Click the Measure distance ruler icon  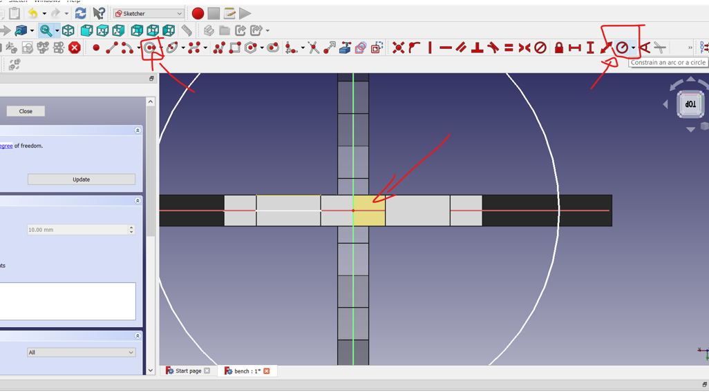pos(187,30)
